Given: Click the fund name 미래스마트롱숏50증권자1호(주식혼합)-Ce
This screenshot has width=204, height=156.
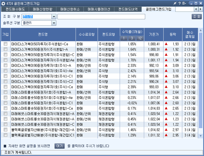Looking at the screenshot, I should pos(42,108).
